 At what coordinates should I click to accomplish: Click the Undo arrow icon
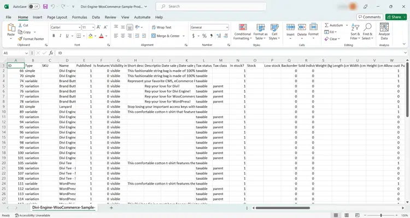53,7
